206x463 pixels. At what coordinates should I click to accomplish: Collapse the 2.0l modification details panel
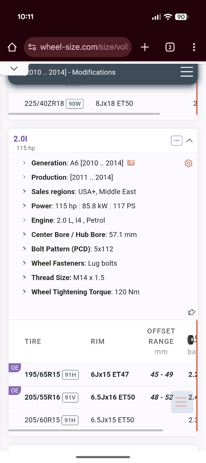pos(190,140)
